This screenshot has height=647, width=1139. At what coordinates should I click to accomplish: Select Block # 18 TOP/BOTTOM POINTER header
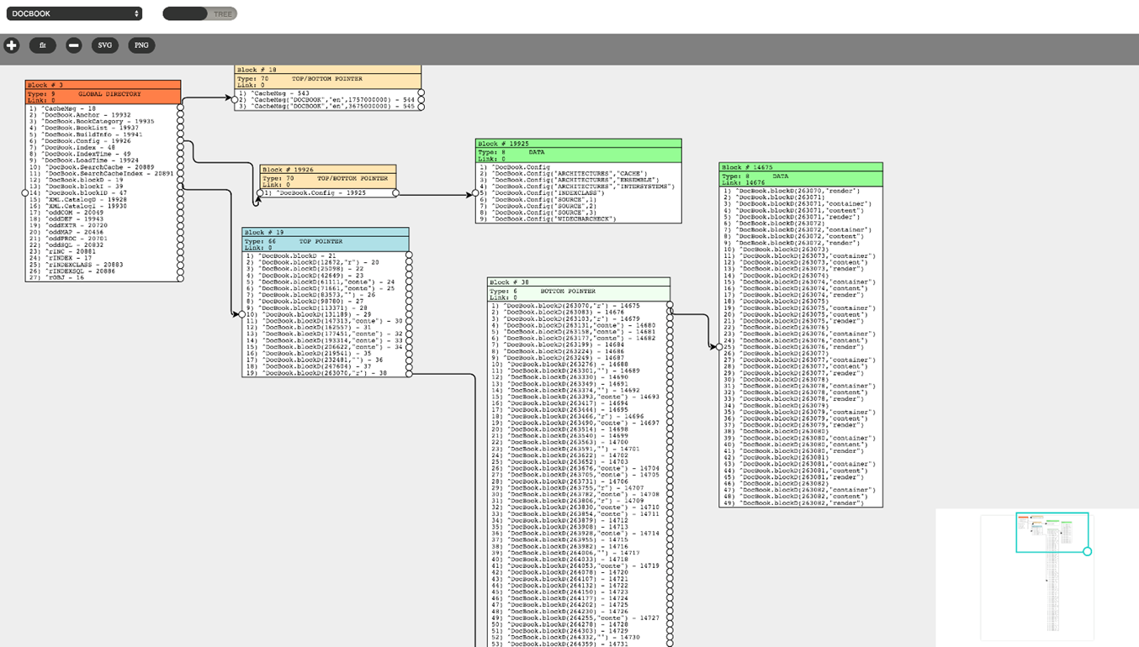(328, 76)
